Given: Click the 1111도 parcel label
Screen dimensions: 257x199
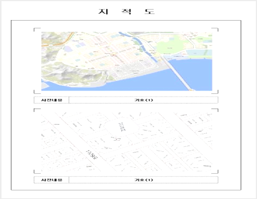Looking at the screenshot, I should (122, 127).
